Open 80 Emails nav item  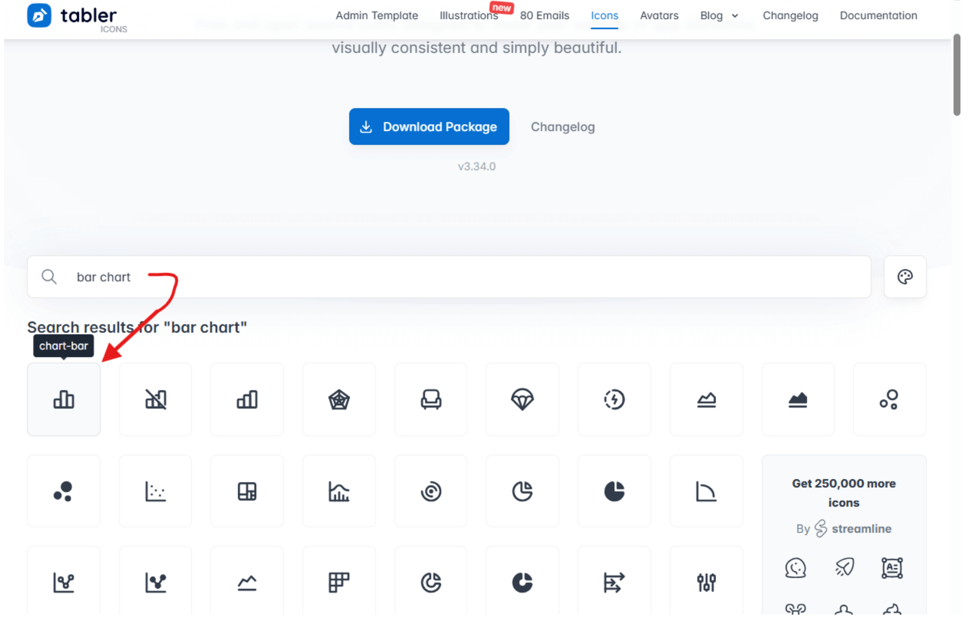(544, 15)
